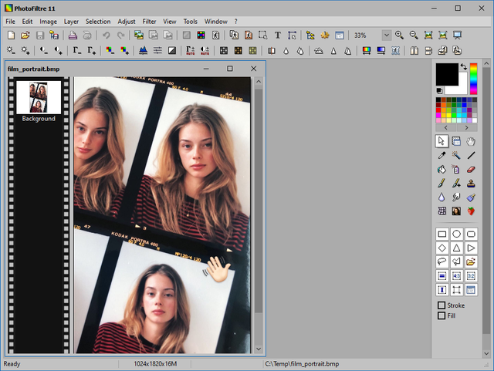Viewport: 494px width, 371px height.
Task: Open the Filter menu
Action: coord(149,22)
